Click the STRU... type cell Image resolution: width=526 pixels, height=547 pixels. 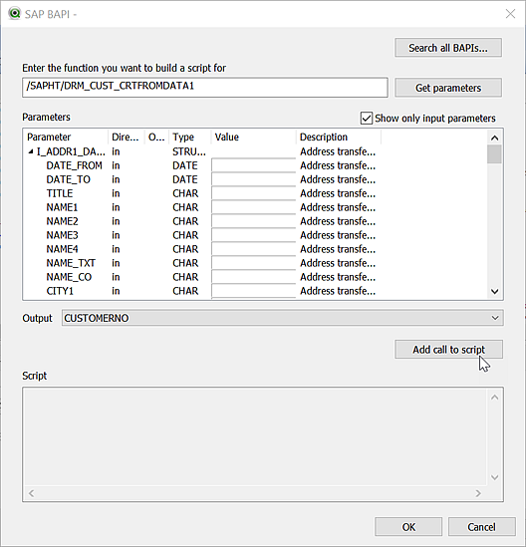189,151
